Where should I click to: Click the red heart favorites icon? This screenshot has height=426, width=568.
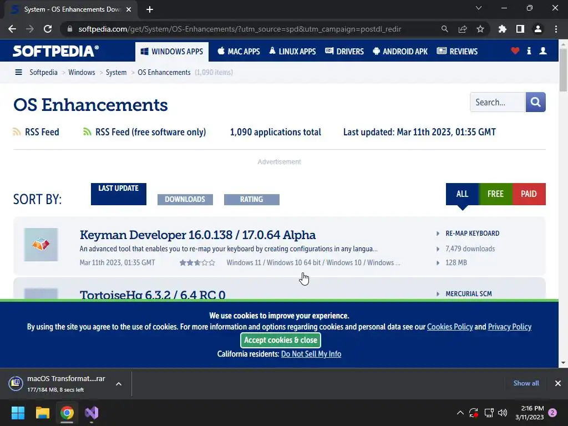point(515,51)
